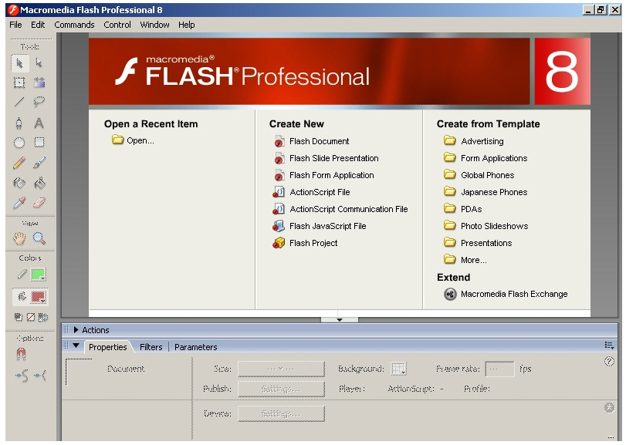Select the Rectangle tool

point(39,143)
